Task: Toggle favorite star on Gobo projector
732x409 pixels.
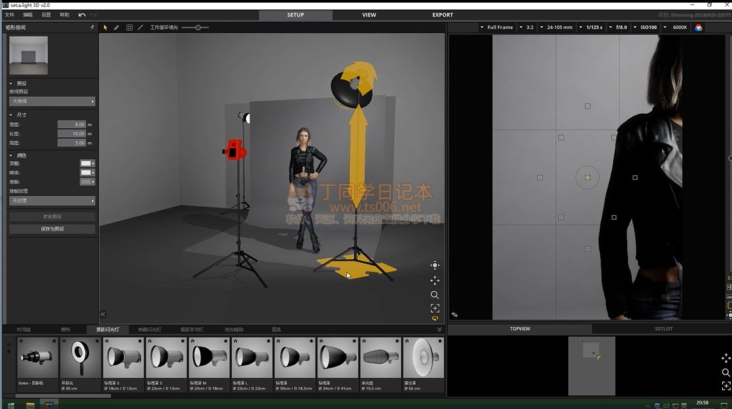Action: tap(54, 341)
